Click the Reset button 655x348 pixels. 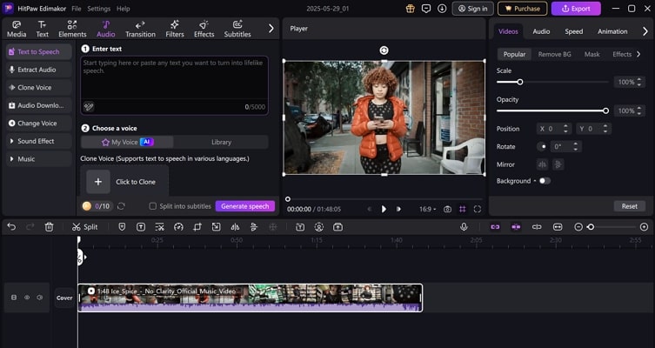[x=629, y=206]
